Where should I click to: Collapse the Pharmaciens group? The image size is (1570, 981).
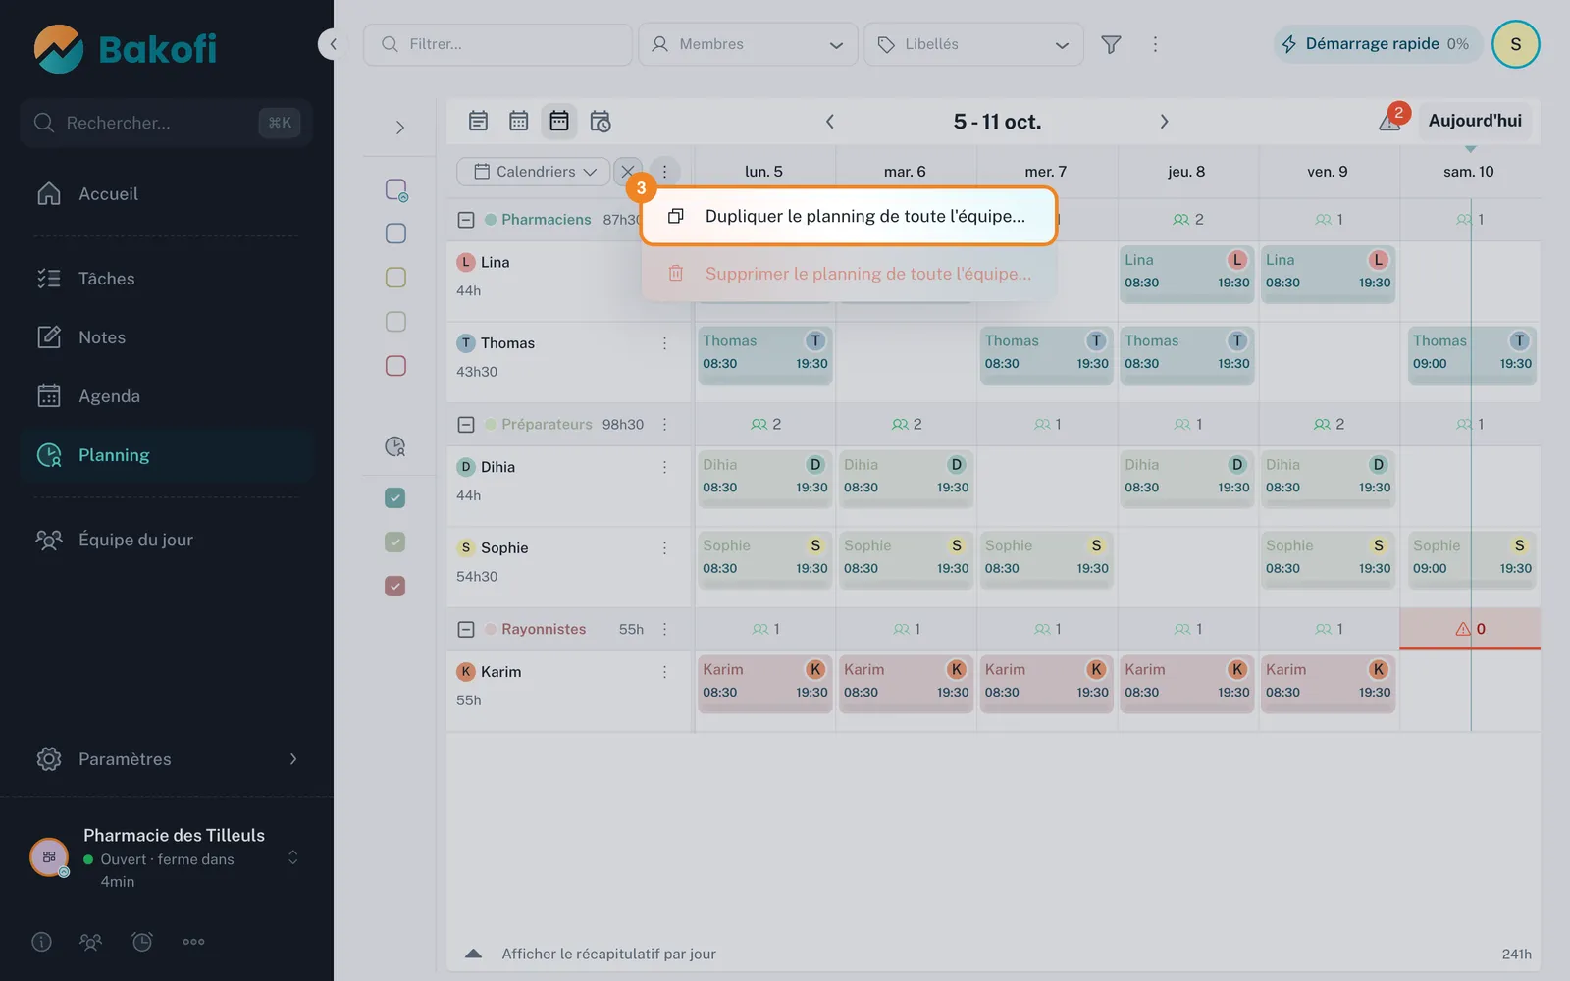coord(466,220)
